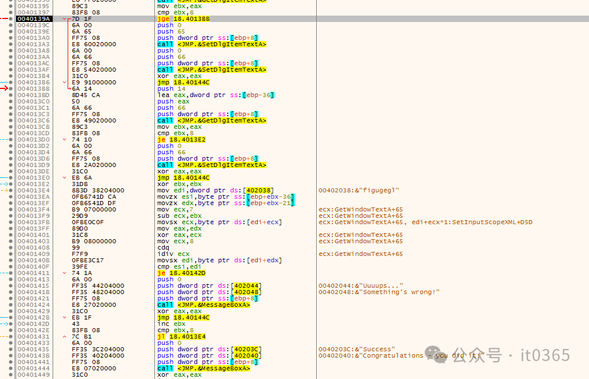Select opcode bytes E8 49020000
Viewport: 589px width, 379px height.
94,121
